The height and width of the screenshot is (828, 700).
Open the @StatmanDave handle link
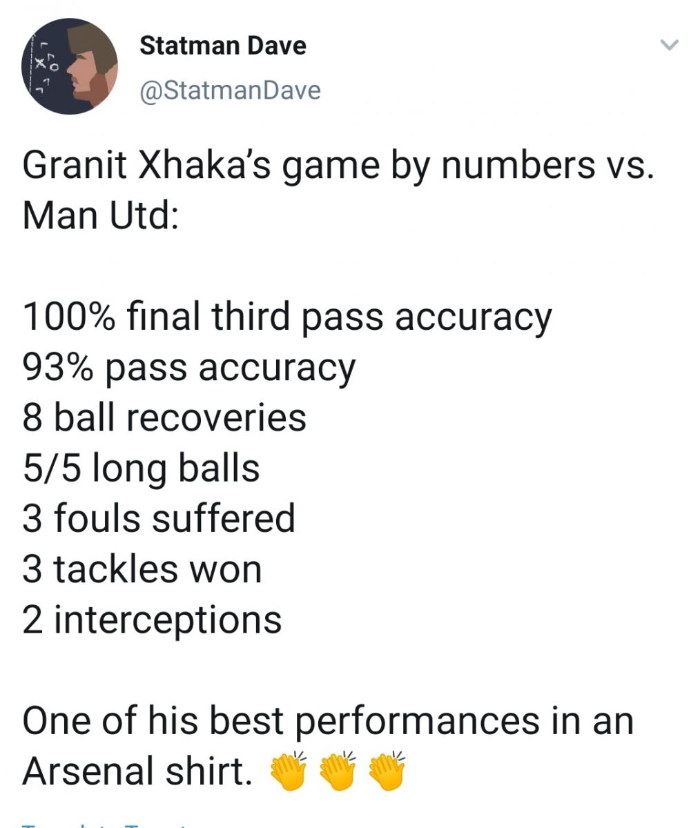coord(230,90)
